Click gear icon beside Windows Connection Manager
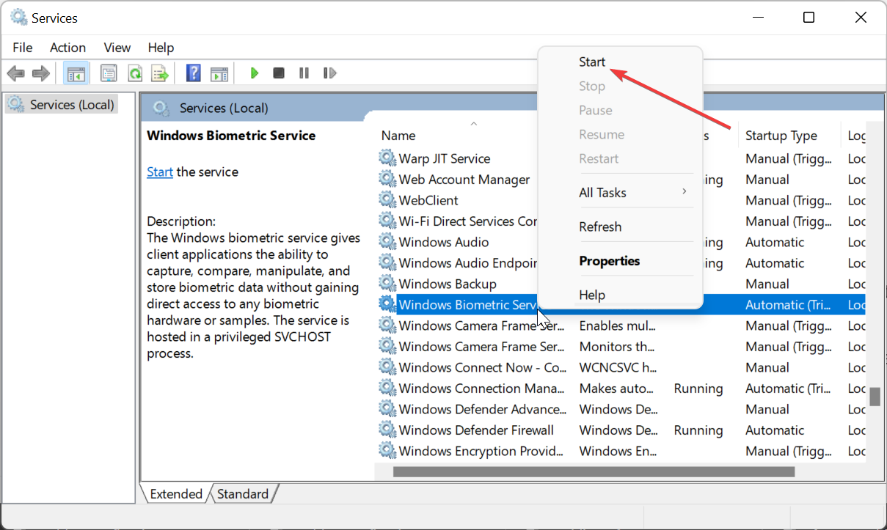887x530 pixels. click(x=387, y=388)
